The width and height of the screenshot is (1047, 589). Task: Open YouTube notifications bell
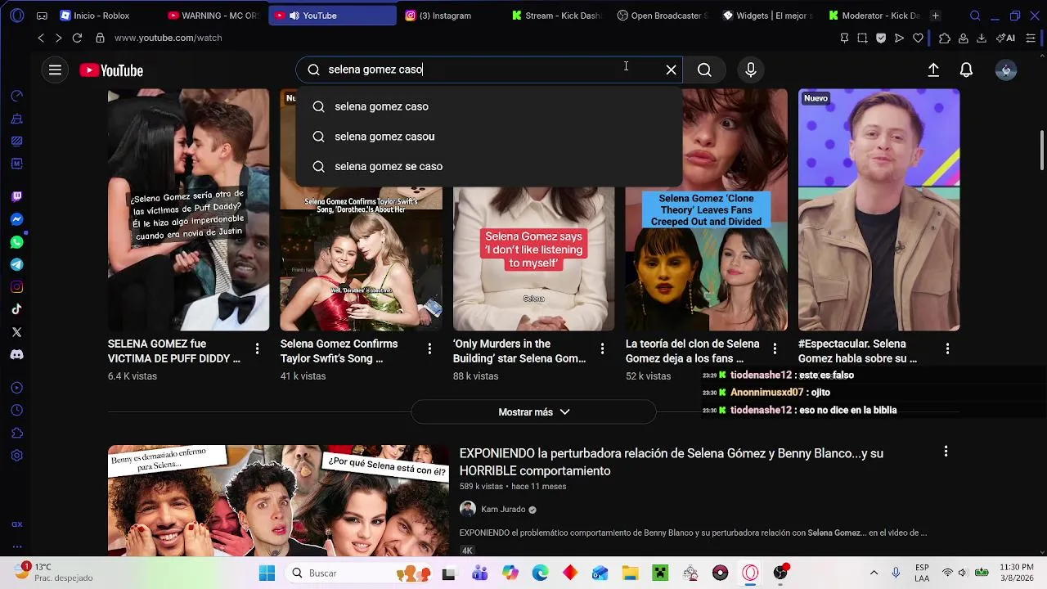[x=966, y=70]
